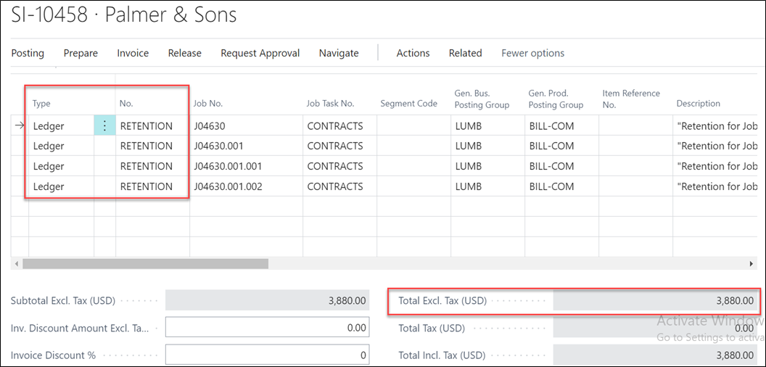Open the Related menu
The width and height of the screenshot is (766, 367).
(x=465, y=53)
